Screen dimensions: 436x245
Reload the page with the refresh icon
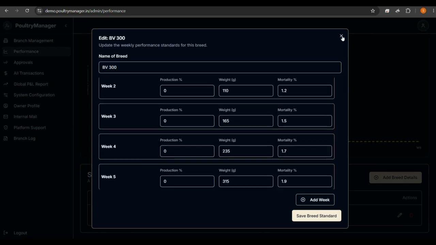click(27, 11)
